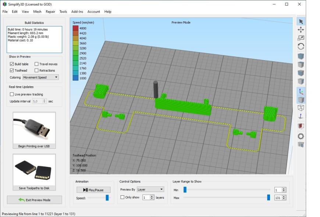Screen dimensions: 320x217
Task: Open the File menu
Action: tap(5, 12)
